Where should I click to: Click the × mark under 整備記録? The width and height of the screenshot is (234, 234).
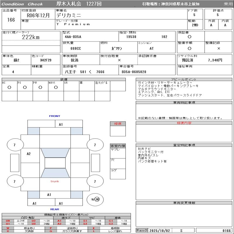tap(218, 48)
